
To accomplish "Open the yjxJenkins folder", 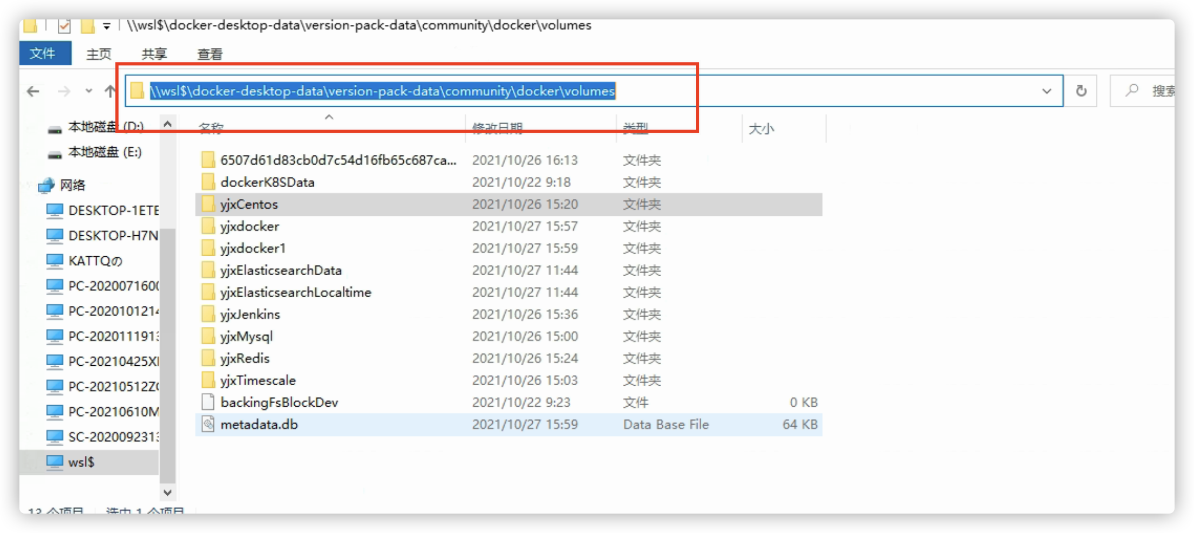I will 250,313.
